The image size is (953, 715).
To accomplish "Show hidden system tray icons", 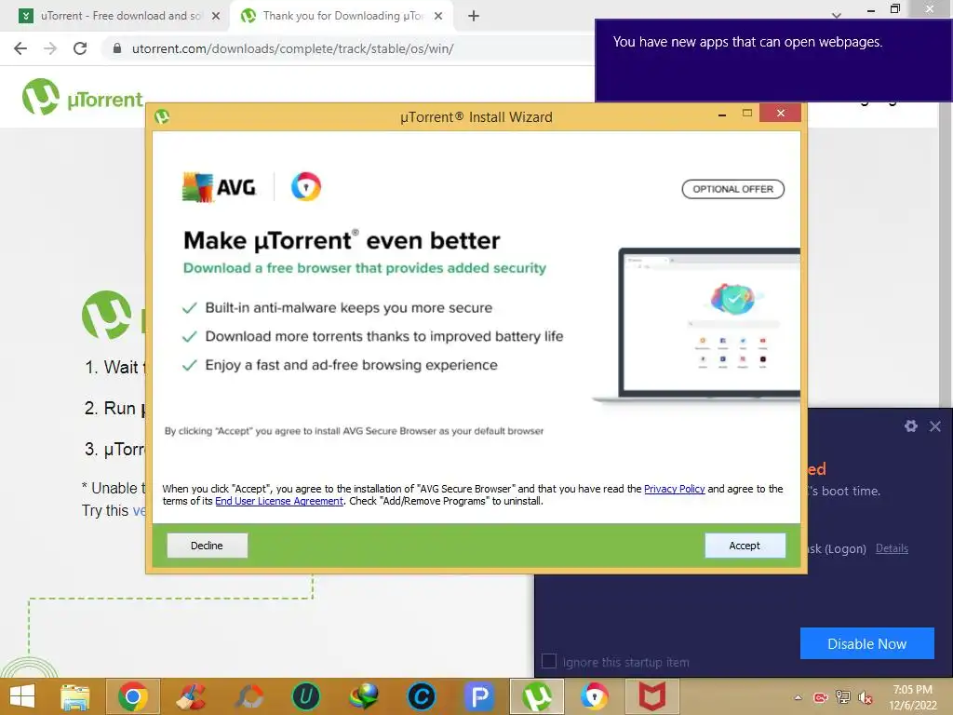I will 798,697.
